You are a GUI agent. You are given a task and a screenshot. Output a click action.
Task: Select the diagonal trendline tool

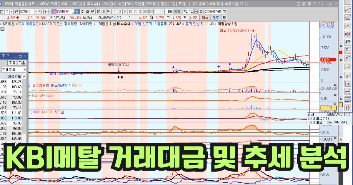pyautogui.click(x=348, y=9)
